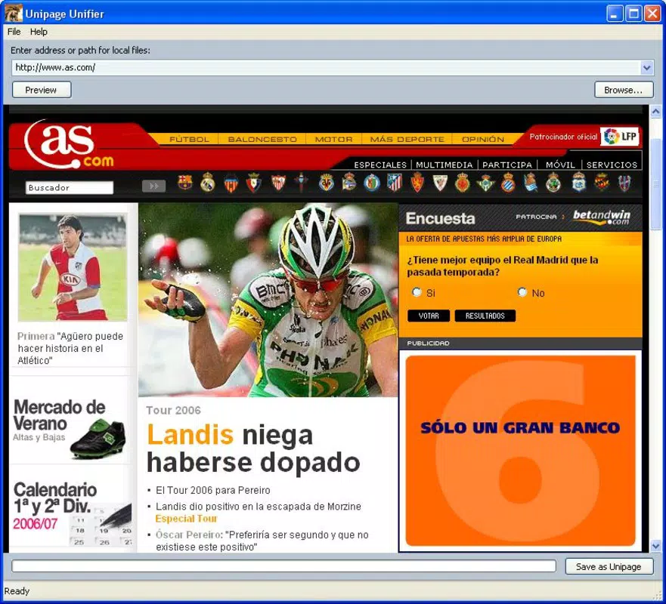
Task: Open 'El Tour 2006 para Pereiro' link
Action: pos(212,490)
